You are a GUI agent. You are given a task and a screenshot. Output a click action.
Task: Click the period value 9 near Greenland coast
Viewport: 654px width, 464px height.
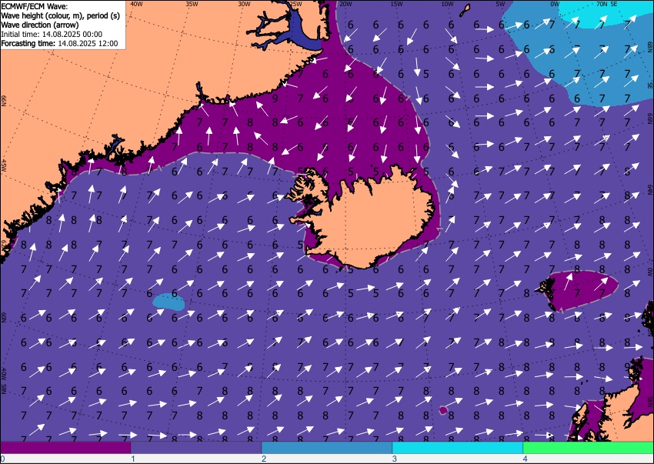275,99
